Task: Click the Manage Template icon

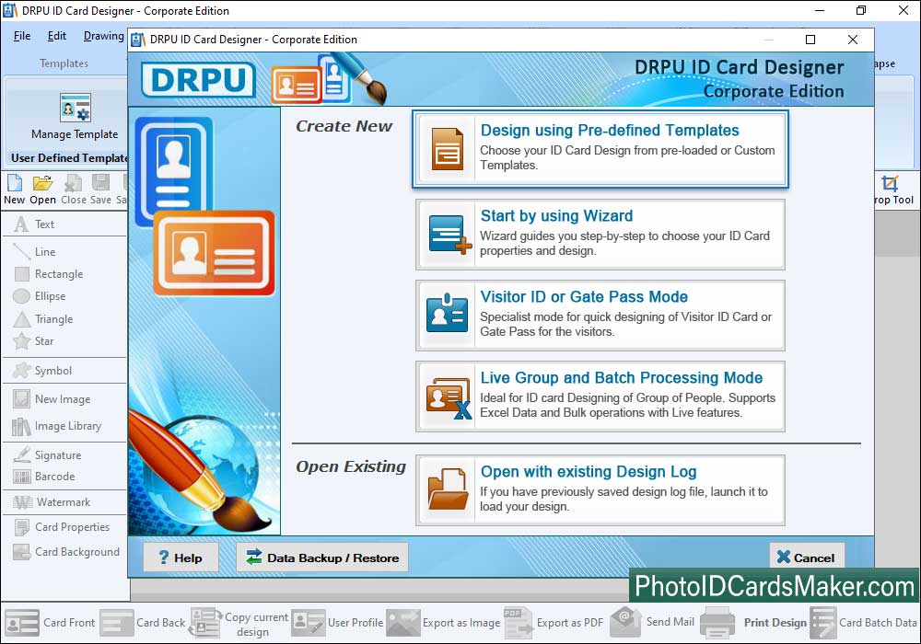Action: [x=76, y=108]
